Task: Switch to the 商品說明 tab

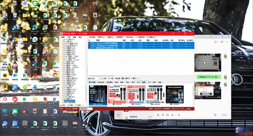Action: coord(101,82)
